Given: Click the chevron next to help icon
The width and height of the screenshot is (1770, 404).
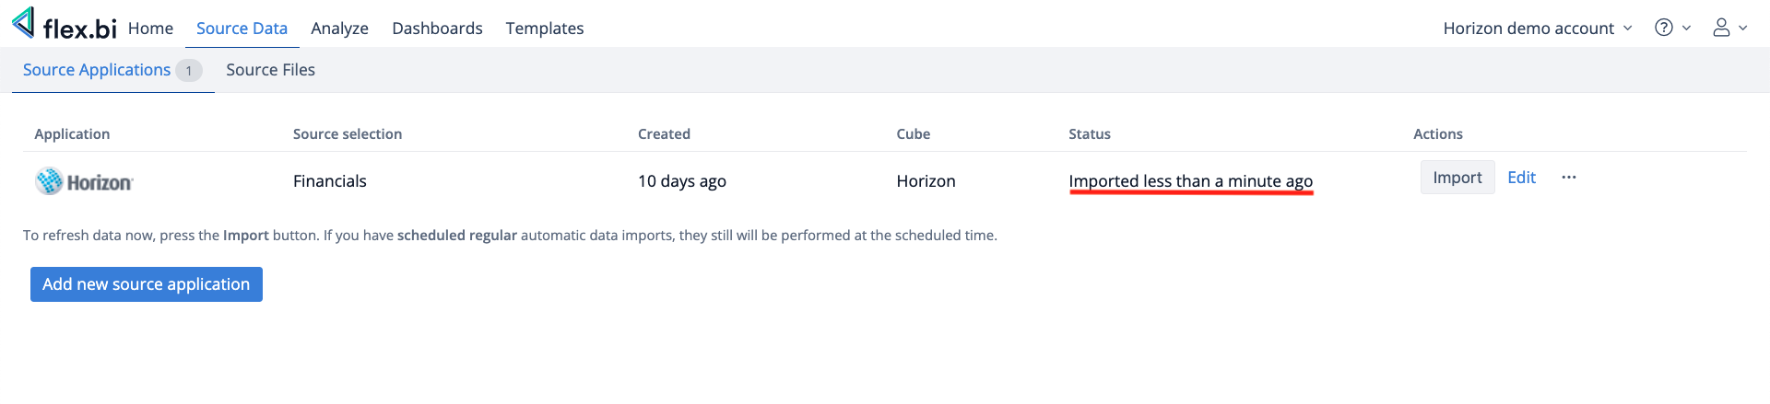Looking at the screenshot, I should 1687,28.
